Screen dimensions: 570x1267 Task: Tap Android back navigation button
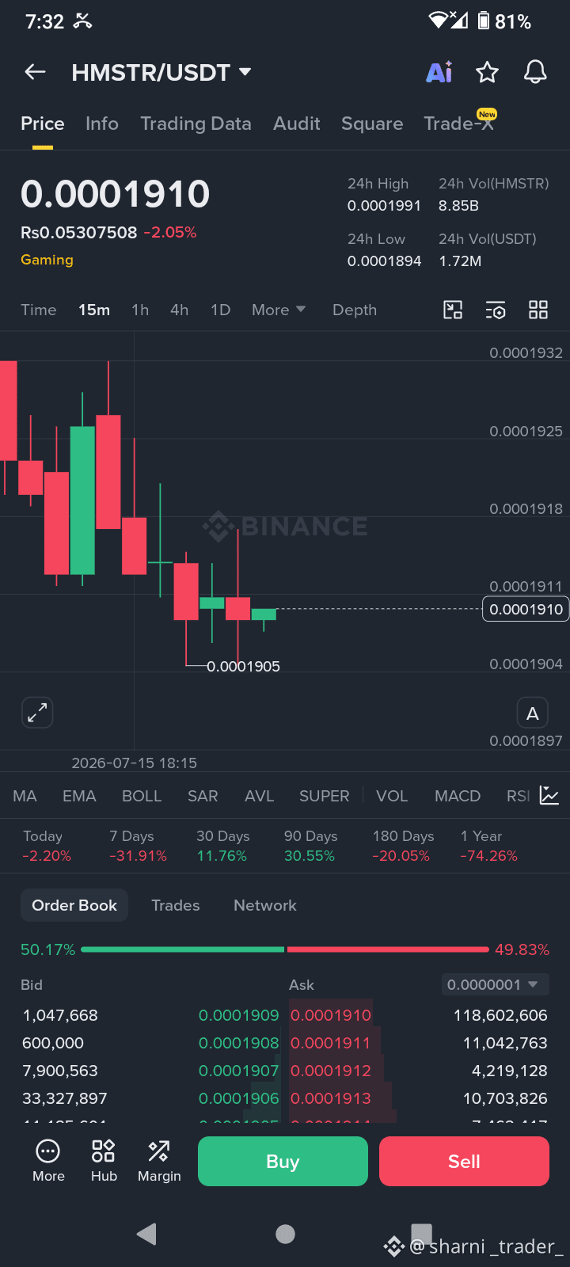pyautogui.click(x=146, y=1234)
